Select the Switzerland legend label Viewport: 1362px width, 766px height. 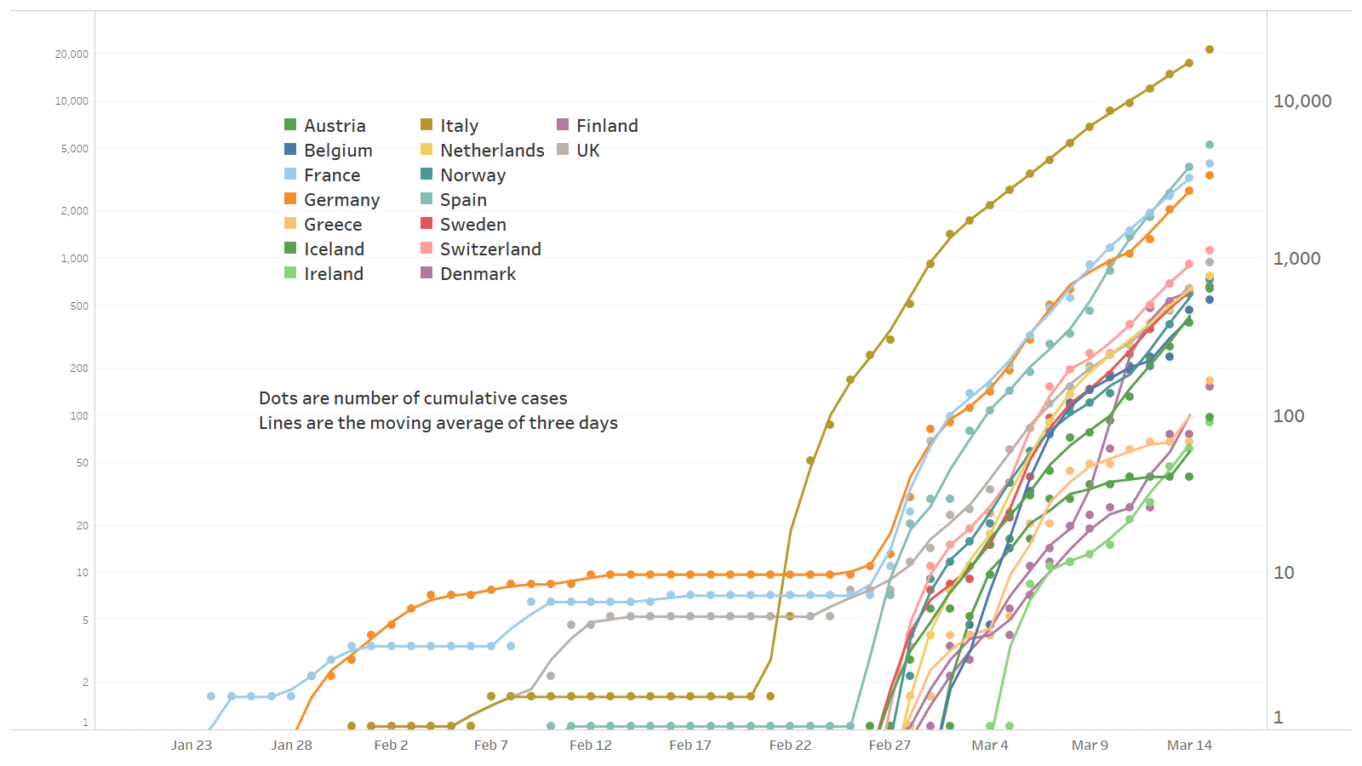[x=490, y=249]
